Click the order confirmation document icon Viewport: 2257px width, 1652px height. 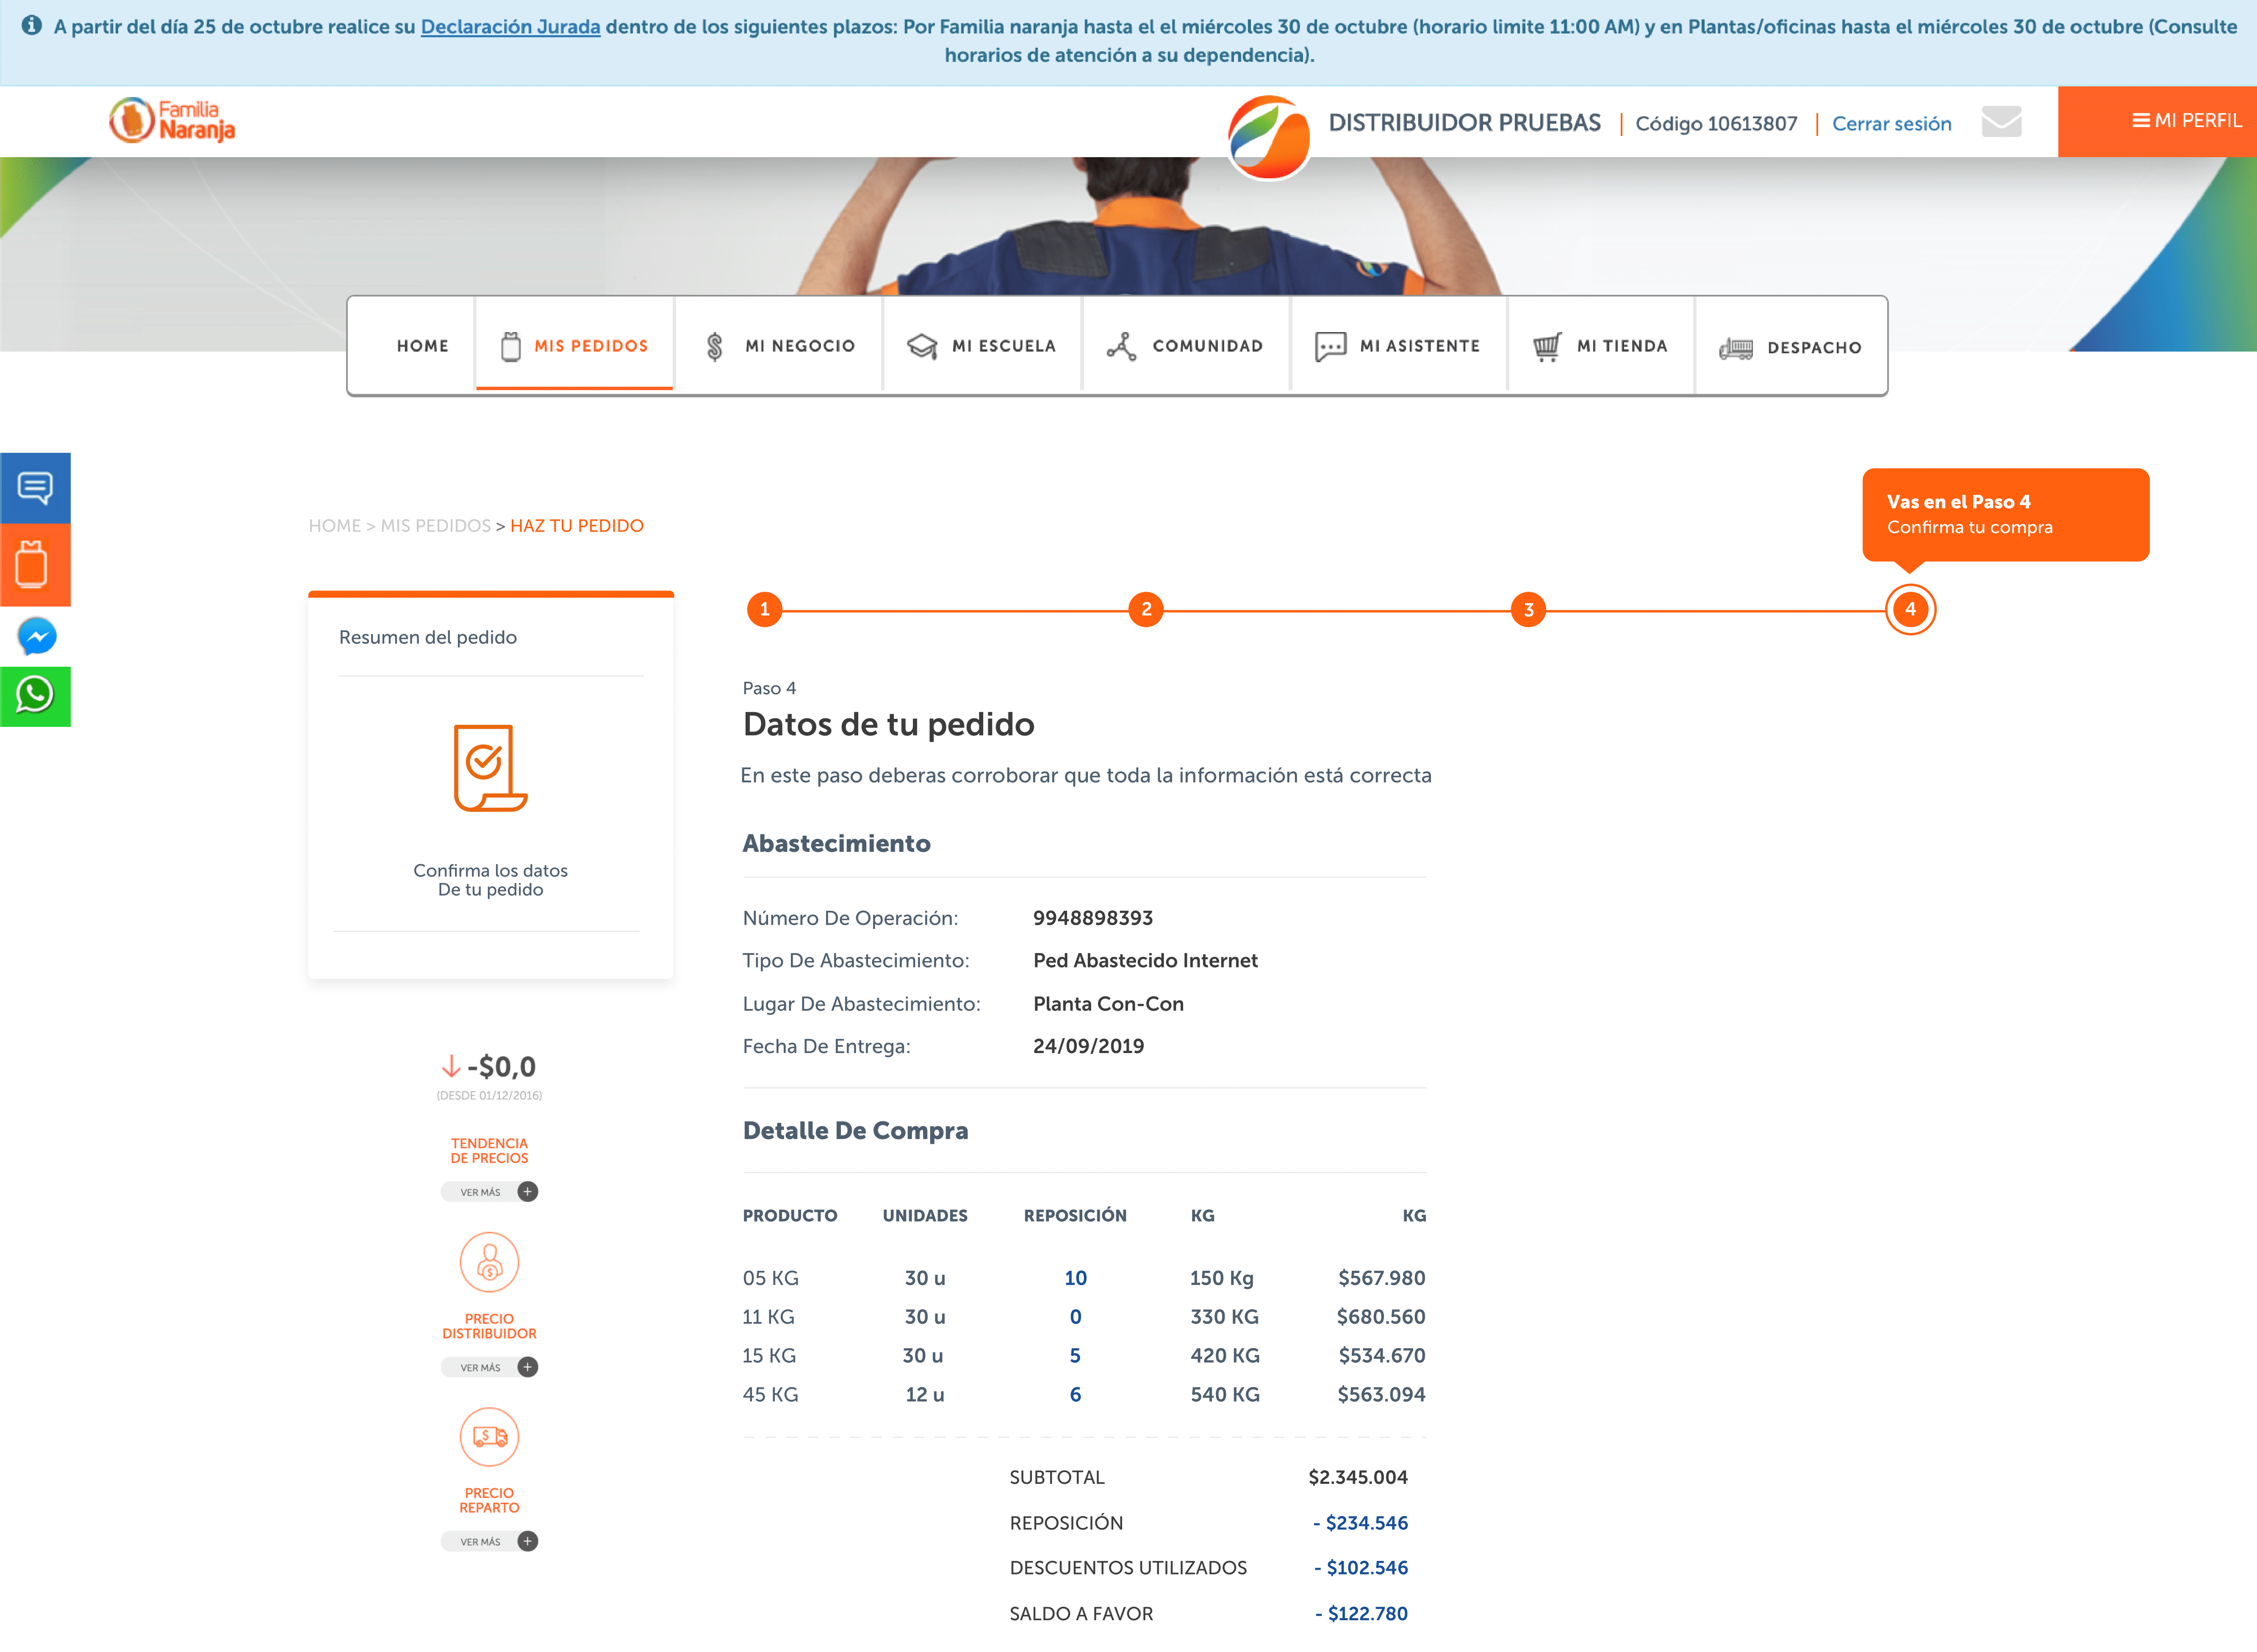coord(490,768)
